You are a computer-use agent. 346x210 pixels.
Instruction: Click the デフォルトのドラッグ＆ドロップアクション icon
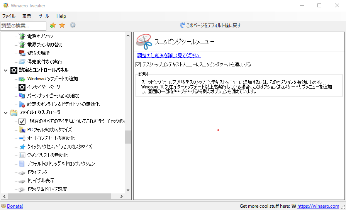click(x=22, y=164)
